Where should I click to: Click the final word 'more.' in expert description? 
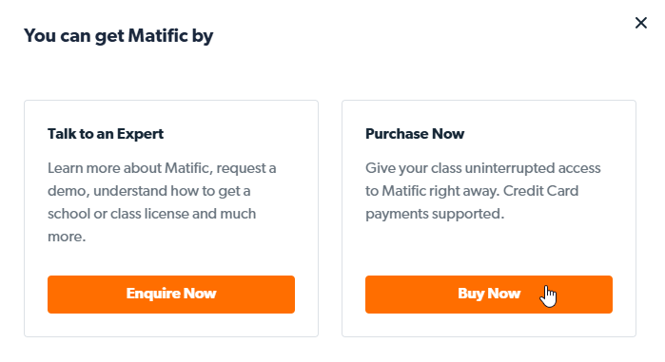click(67, 237)
